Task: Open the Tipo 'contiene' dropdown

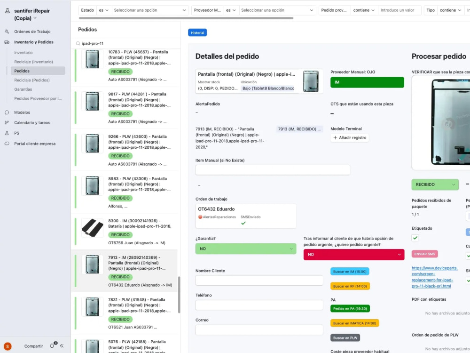Action: [451, 10]
